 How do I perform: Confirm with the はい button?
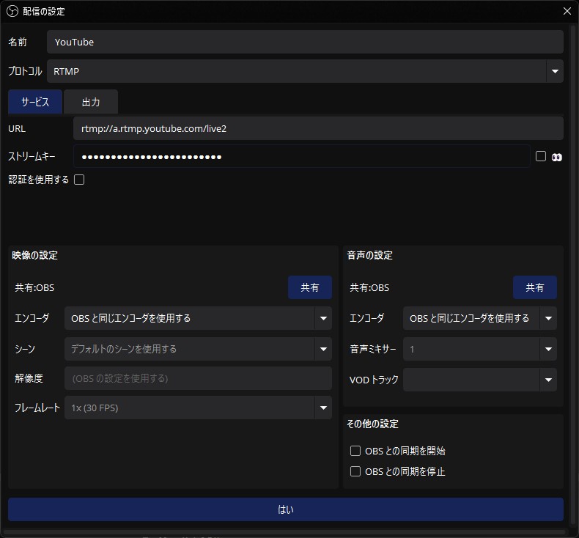tap(286, 509)
